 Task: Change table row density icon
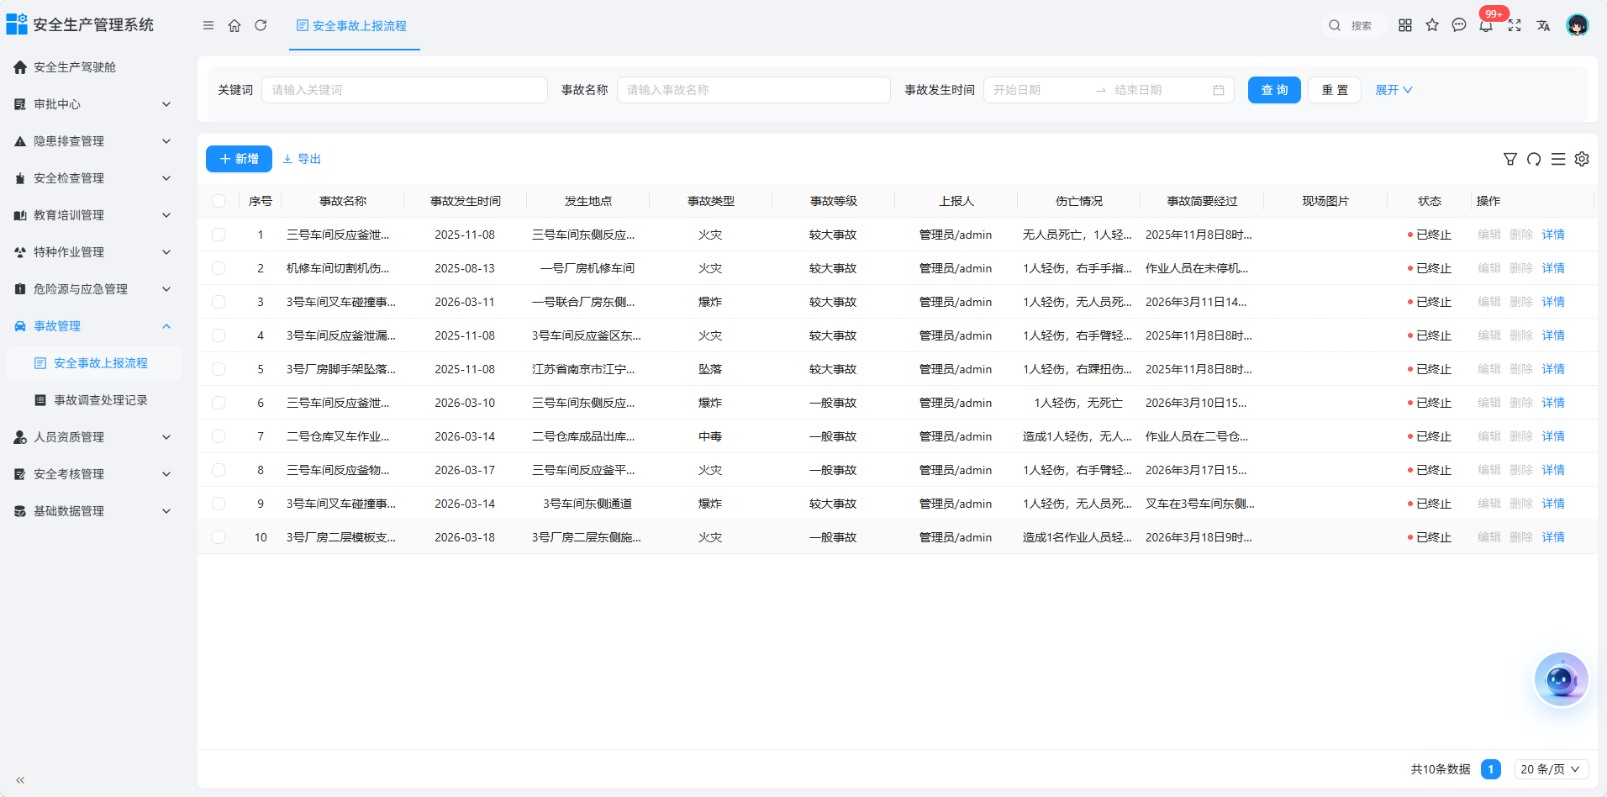[x=1558, y=159]
